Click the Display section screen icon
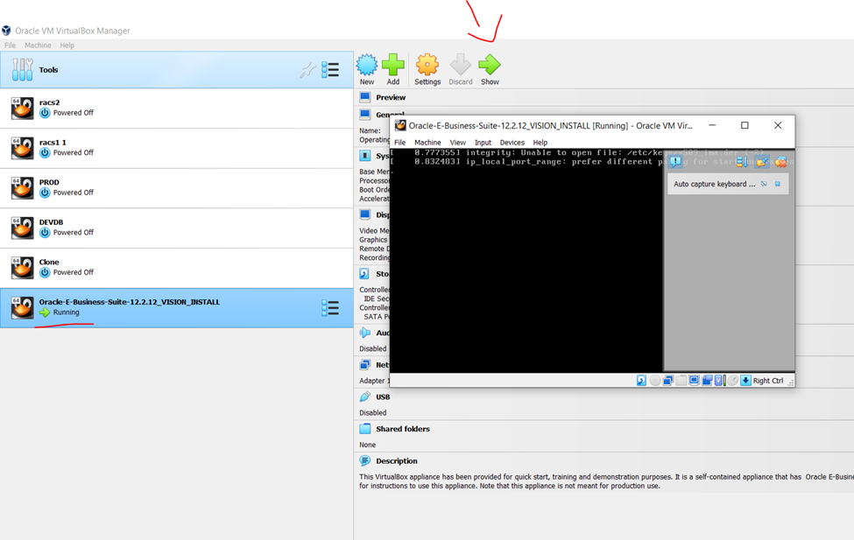 click(365, 214)
